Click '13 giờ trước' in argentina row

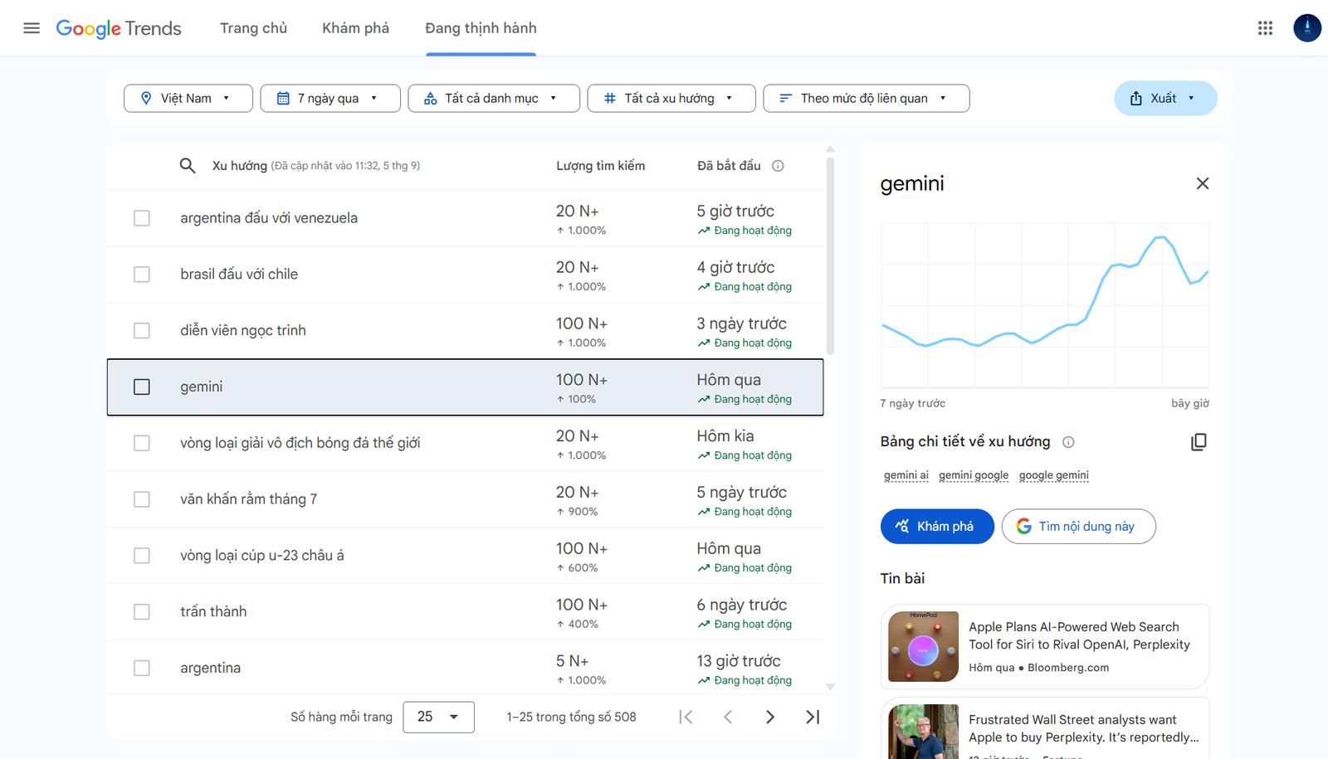tap(739, 661)
